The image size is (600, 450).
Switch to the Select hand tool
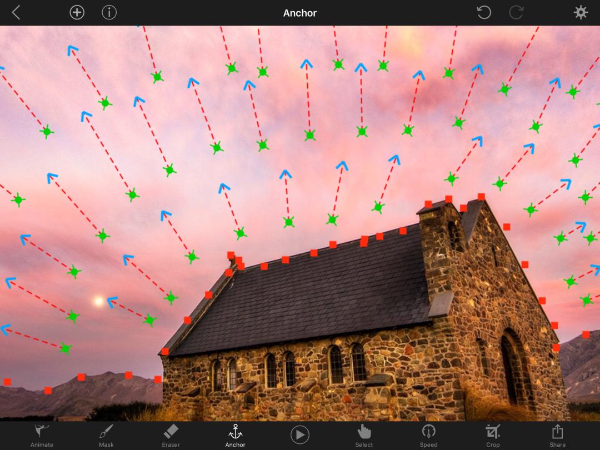coord(364,434)
